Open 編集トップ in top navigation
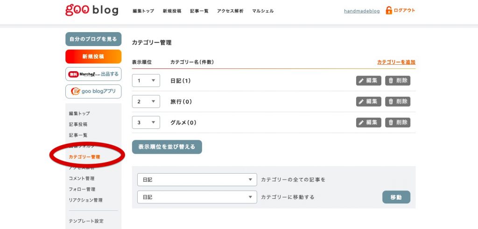Viewport: 478px width, 229px height. [143, 11]
